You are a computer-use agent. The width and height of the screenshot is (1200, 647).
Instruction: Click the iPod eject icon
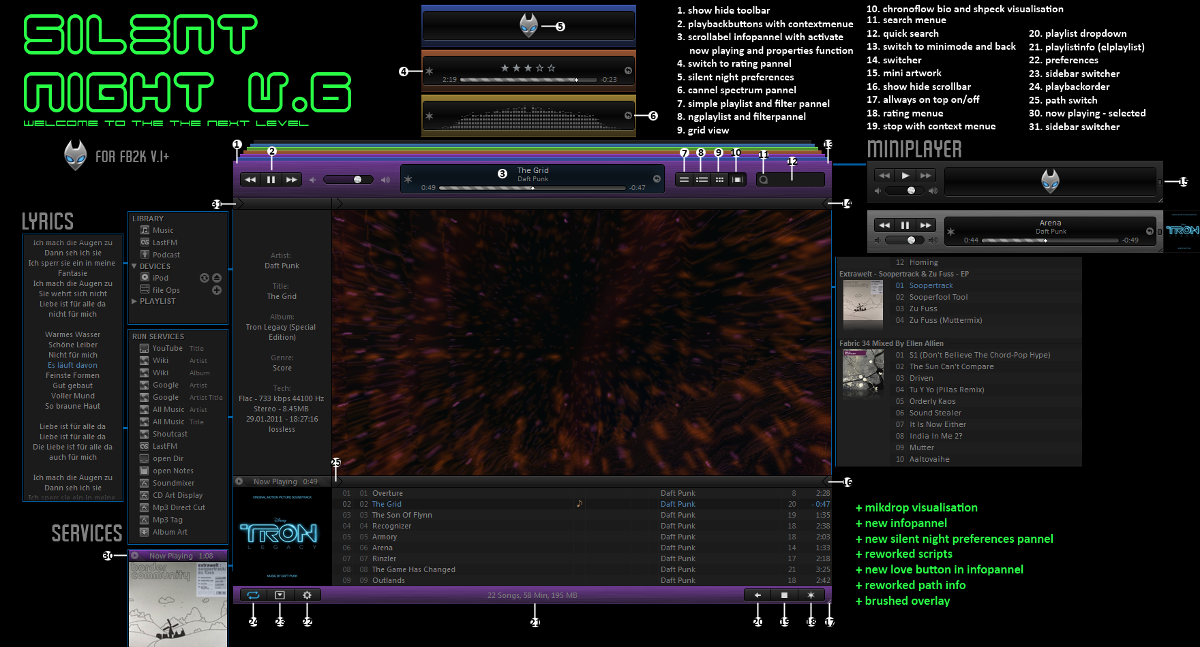pos(217,278)
